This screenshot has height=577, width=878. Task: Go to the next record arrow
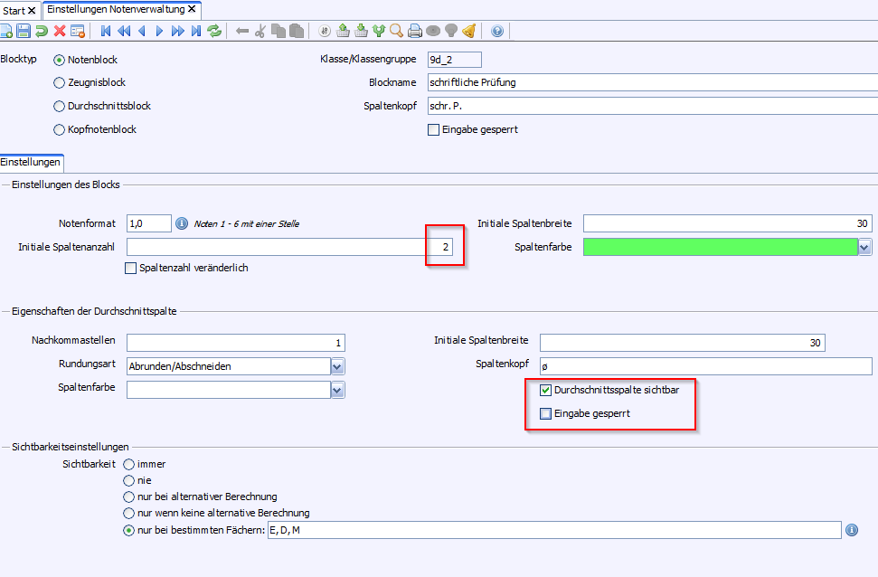click(x=159, y=31)
